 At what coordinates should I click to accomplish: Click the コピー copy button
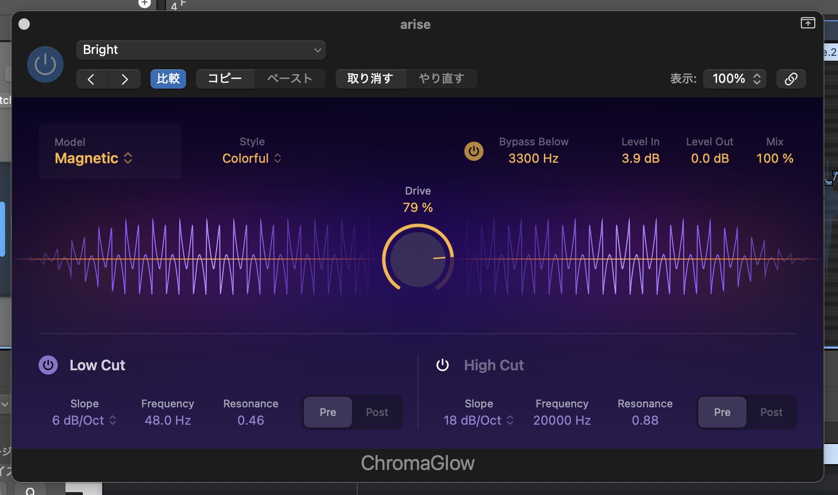tap(225, 79)
